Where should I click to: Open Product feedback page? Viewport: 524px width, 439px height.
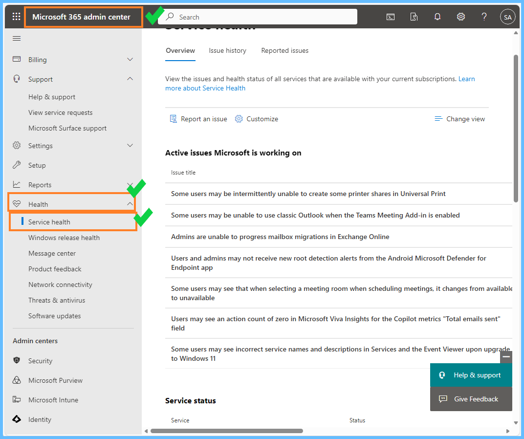55,269
